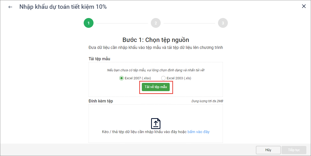Click the "Kéo / thả tệp dữ liệu" instruction text
Image resolution: width=311 pixels, height=156 pixels.
click(x=144, y=132)
